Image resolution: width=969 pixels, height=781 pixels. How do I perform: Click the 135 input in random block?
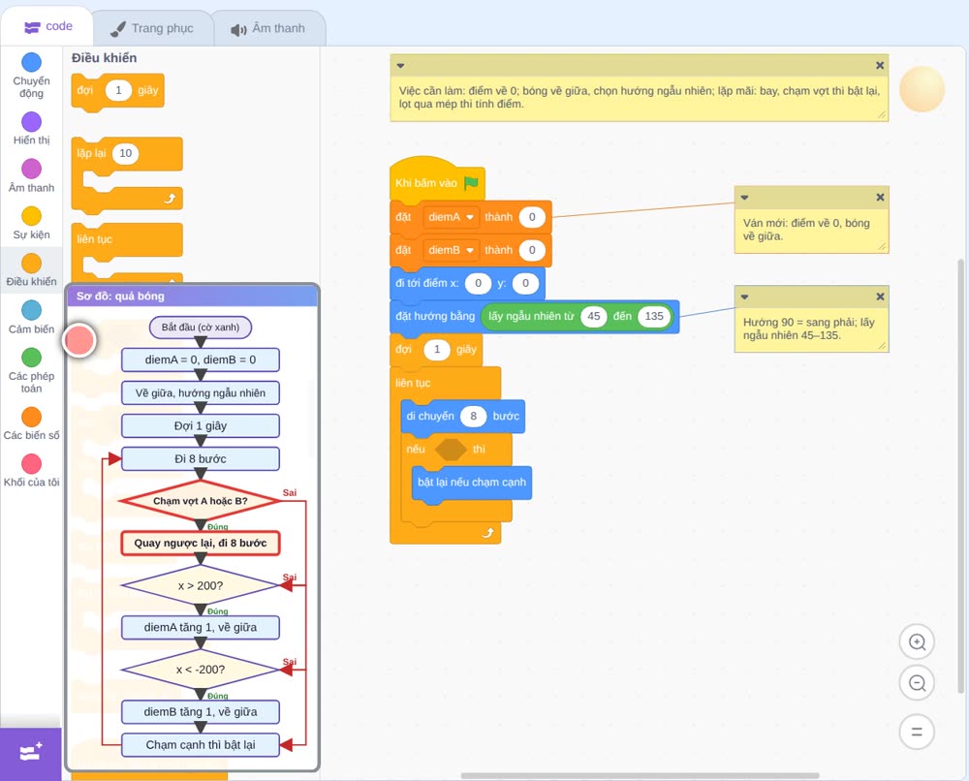(x=654, y=316)
